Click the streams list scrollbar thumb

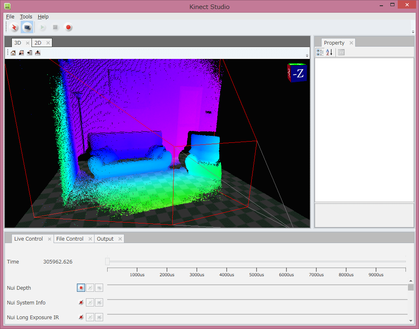tap(411, 287)
